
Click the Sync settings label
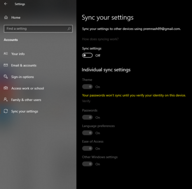(92, 49)
